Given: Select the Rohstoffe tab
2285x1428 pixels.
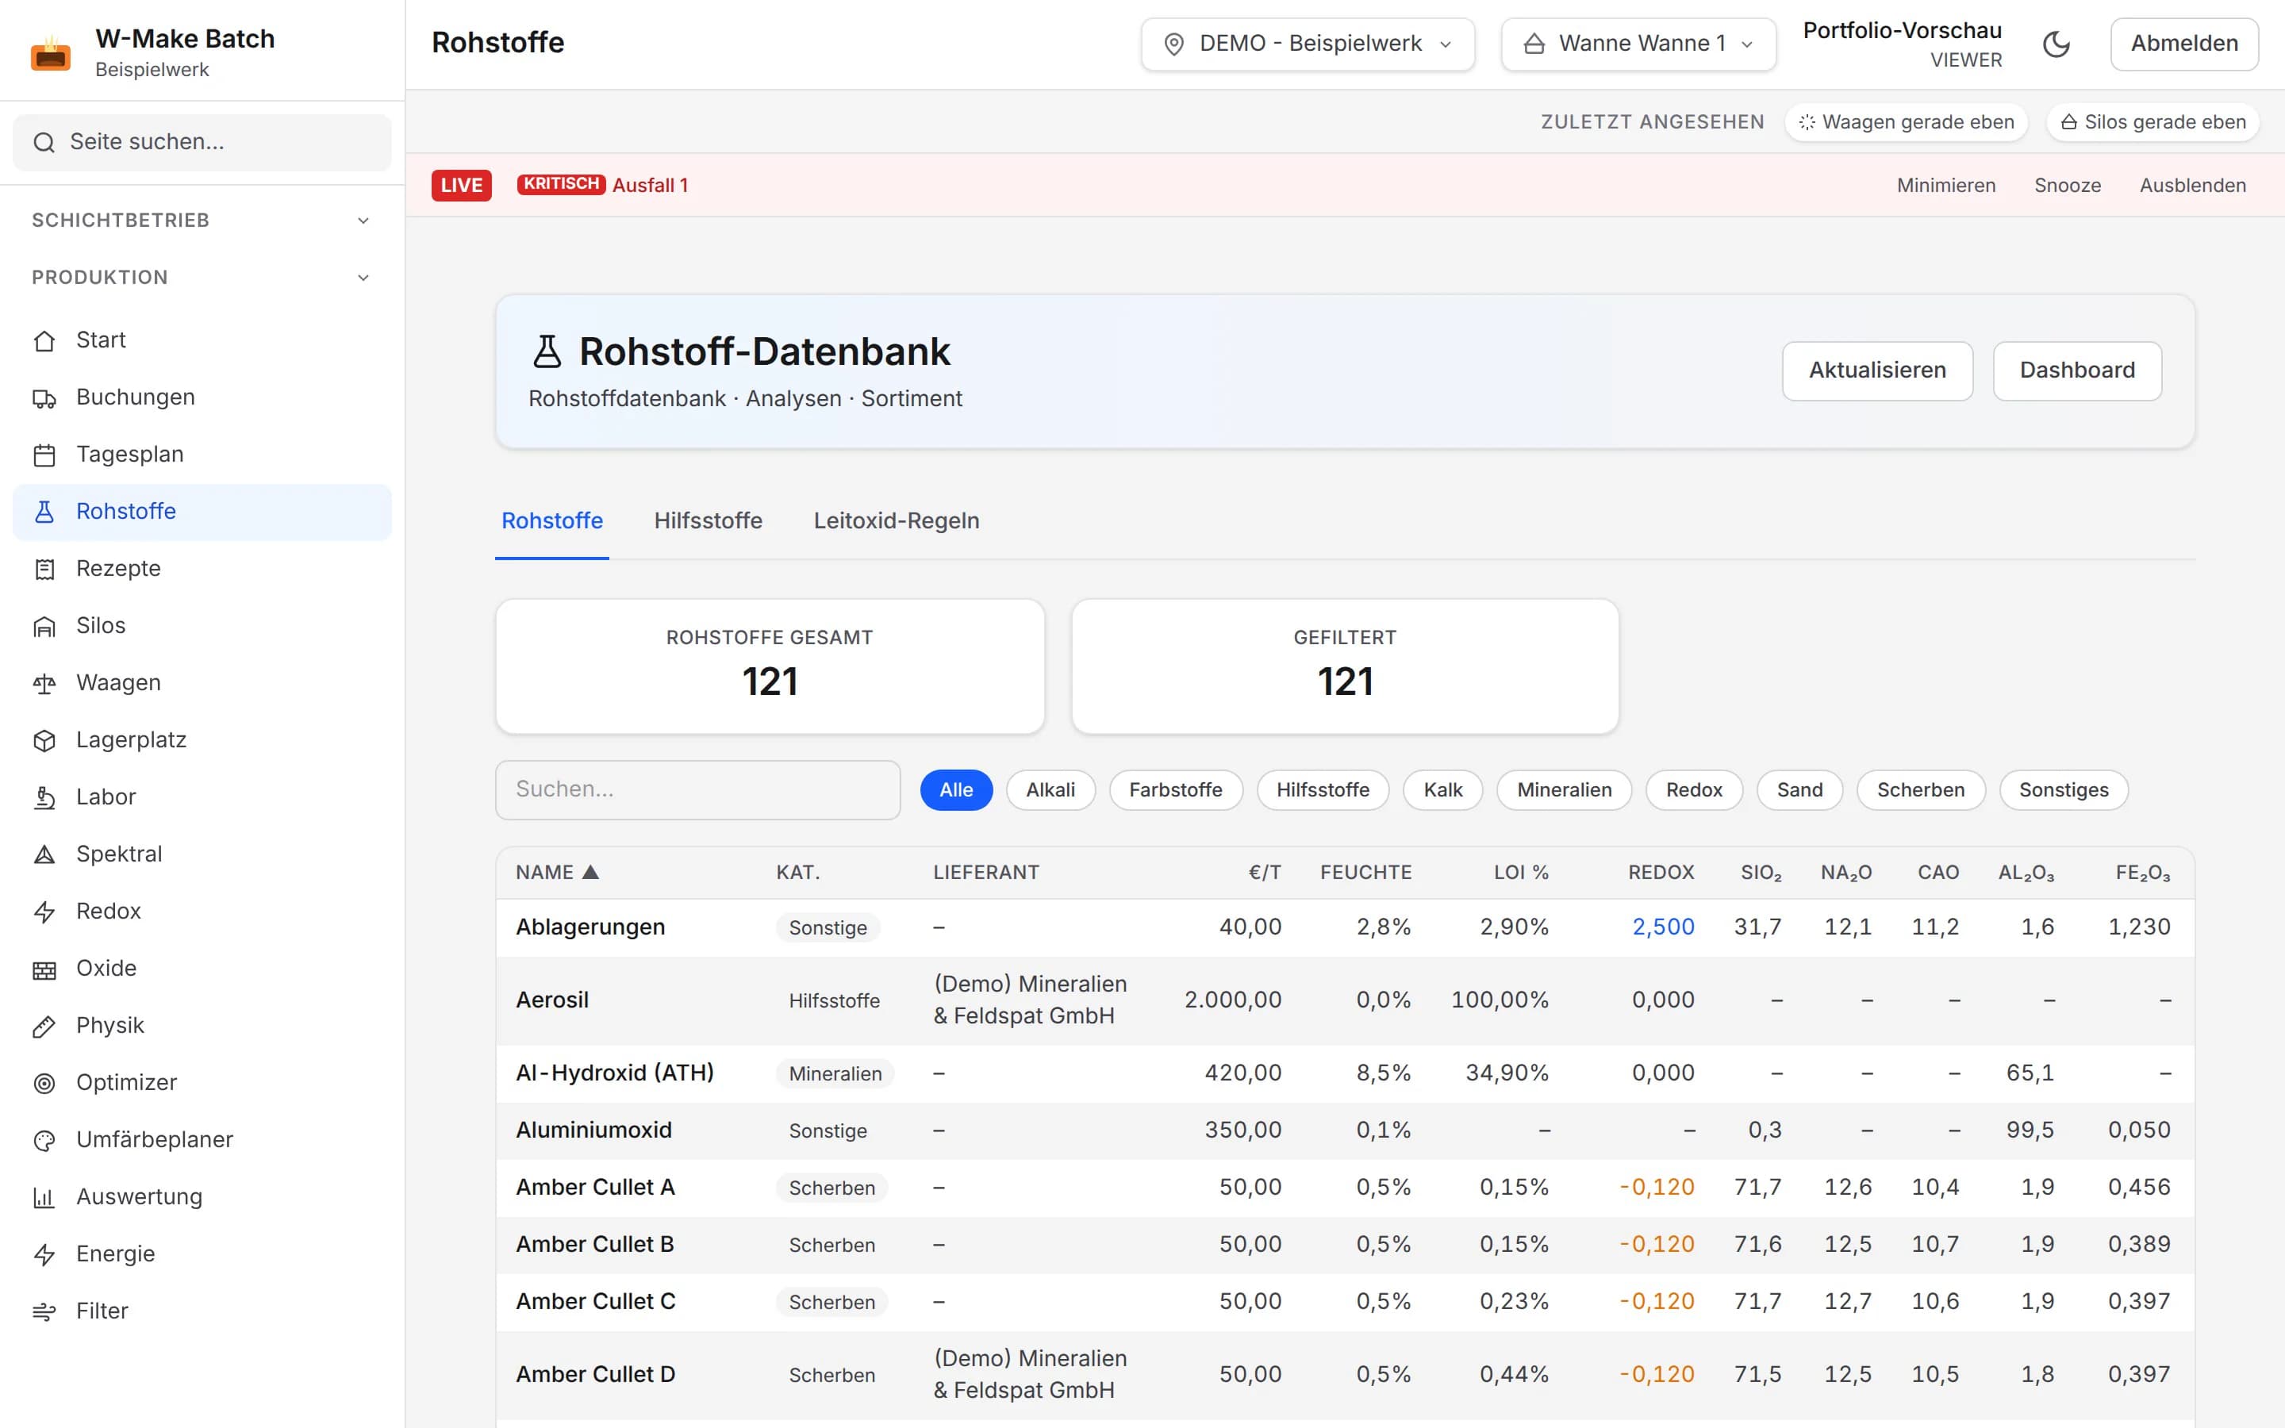Looking at the screenshot, I should (x=551, y=520).
